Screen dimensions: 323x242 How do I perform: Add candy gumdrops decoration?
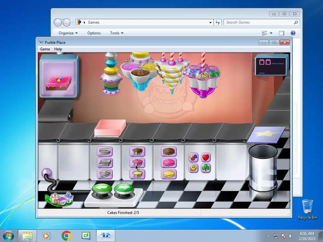[x=193, y=158]
